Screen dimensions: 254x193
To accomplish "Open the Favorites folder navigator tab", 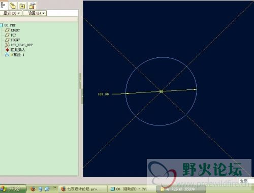I will point(22,6).
